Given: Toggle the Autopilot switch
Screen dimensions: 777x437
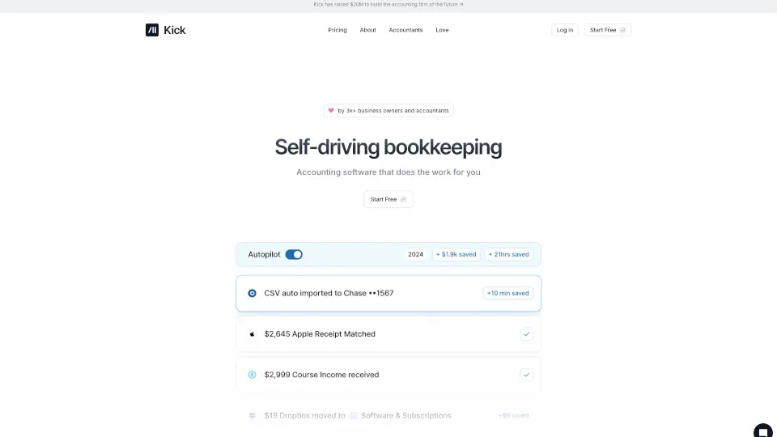Looking at the screenshot, I should pyautogui.click(x=294, y=254).
